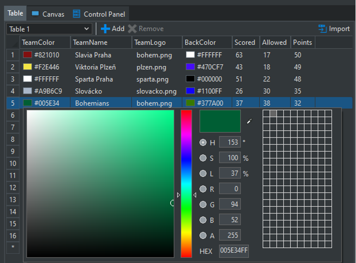Select the A alpha radio button

pos(203,236)
